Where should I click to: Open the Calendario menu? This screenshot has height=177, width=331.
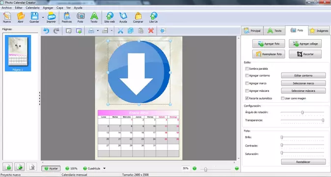coord(32,7)
